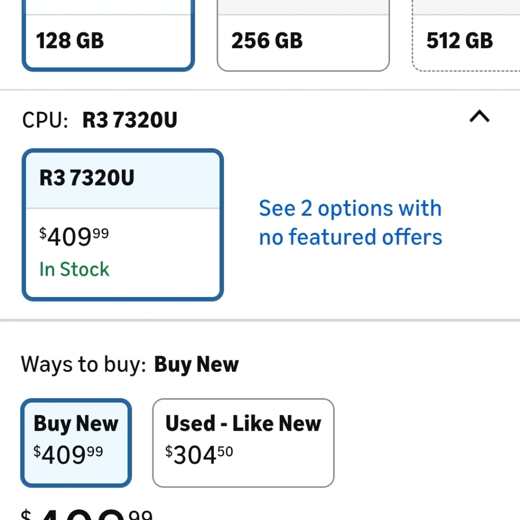Select the Buy New purchase option
This screenshot has width=520, height=520.
pos(76,442)
